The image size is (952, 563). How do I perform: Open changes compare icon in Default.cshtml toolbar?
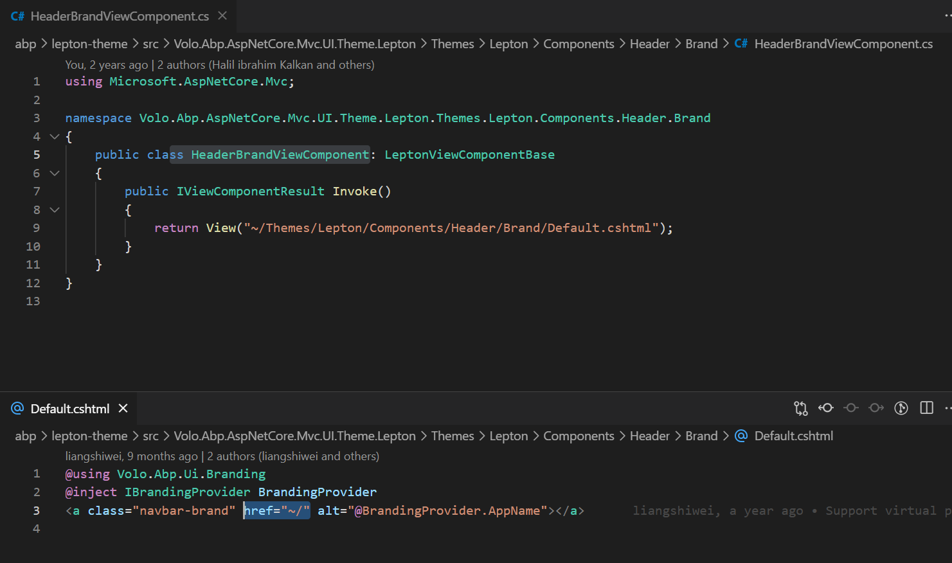pyautogui.click(x=800, y=408)
